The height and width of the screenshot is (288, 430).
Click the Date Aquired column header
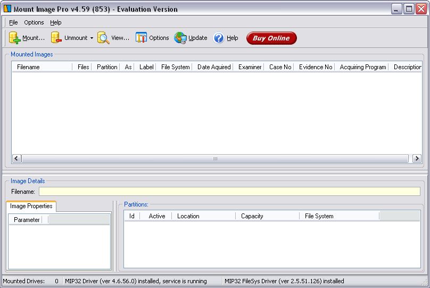[213, 67]
